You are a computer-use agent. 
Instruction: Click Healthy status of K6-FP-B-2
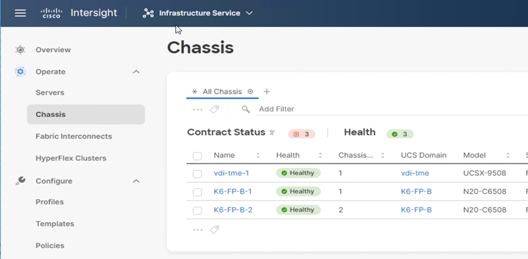pyautogui.click(x=299, y=210)
